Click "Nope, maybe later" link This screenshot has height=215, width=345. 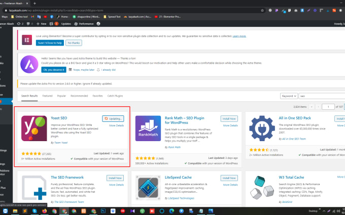(84, 70)
